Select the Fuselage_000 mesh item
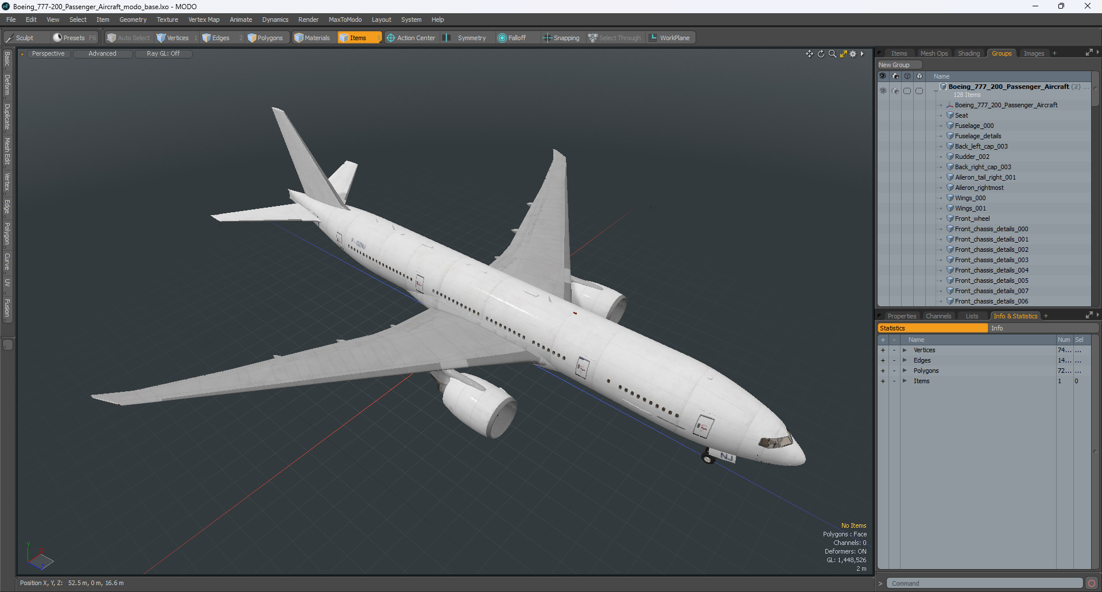Viewport: 1102px width, 592px height. (974, 126)
